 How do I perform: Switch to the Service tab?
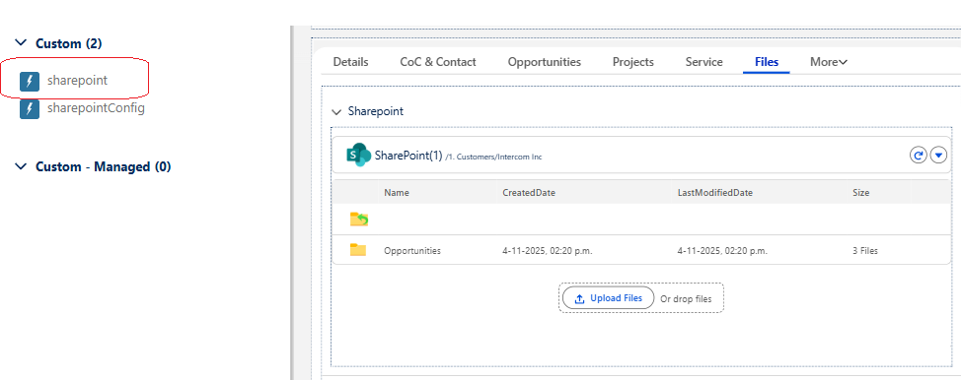(703, 62)
